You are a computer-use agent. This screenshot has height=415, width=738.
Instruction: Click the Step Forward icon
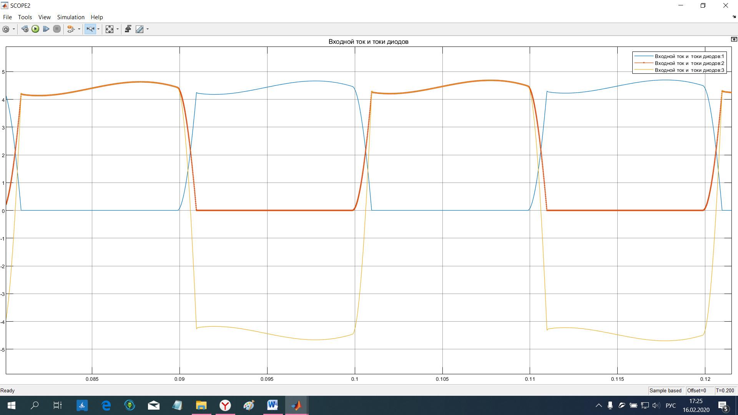click(x=46, y=29)
